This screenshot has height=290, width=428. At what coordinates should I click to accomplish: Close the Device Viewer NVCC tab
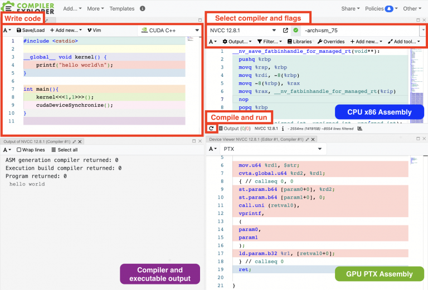(313, 139)
